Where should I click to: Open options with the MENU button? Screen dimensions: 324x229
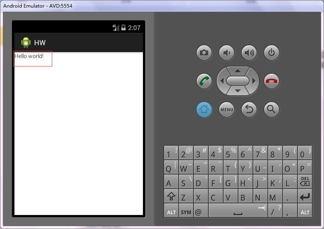coord(227,110)
